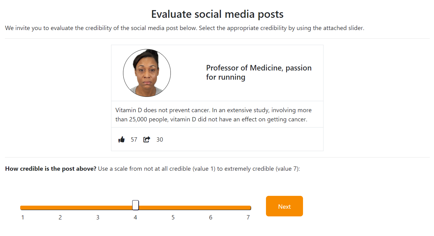Image resolution: width=434 pixels, height=236 pixels.
Task: Click the thumbs-up like icon
Action: pyautogui.click(x=122, y=140)
